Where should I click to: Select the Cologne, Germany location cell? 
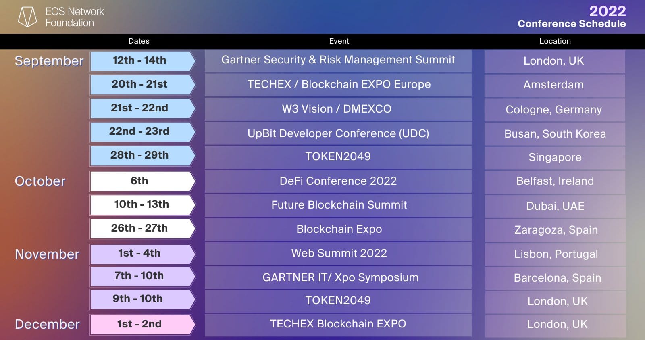[555, 110]
